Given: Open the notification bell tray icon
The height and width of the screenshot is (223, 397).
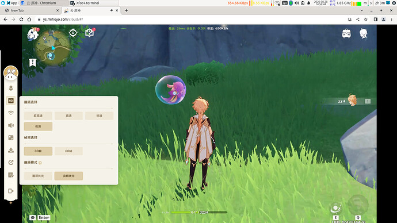Looking at the screenshot, I should point(308,3).
